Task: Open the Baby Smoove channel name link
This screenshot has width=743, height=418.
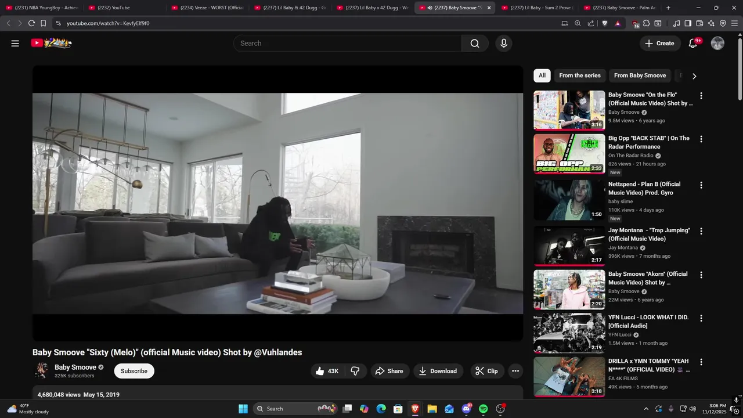Action: click(x=75, y=367)
